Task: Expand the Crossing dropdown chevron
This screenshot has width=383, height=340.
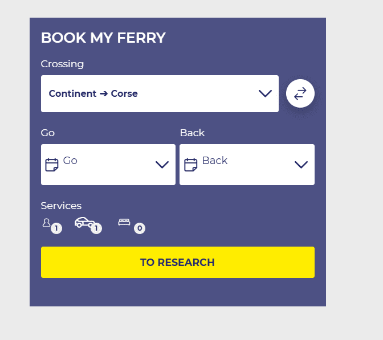Action: [265, 93]
